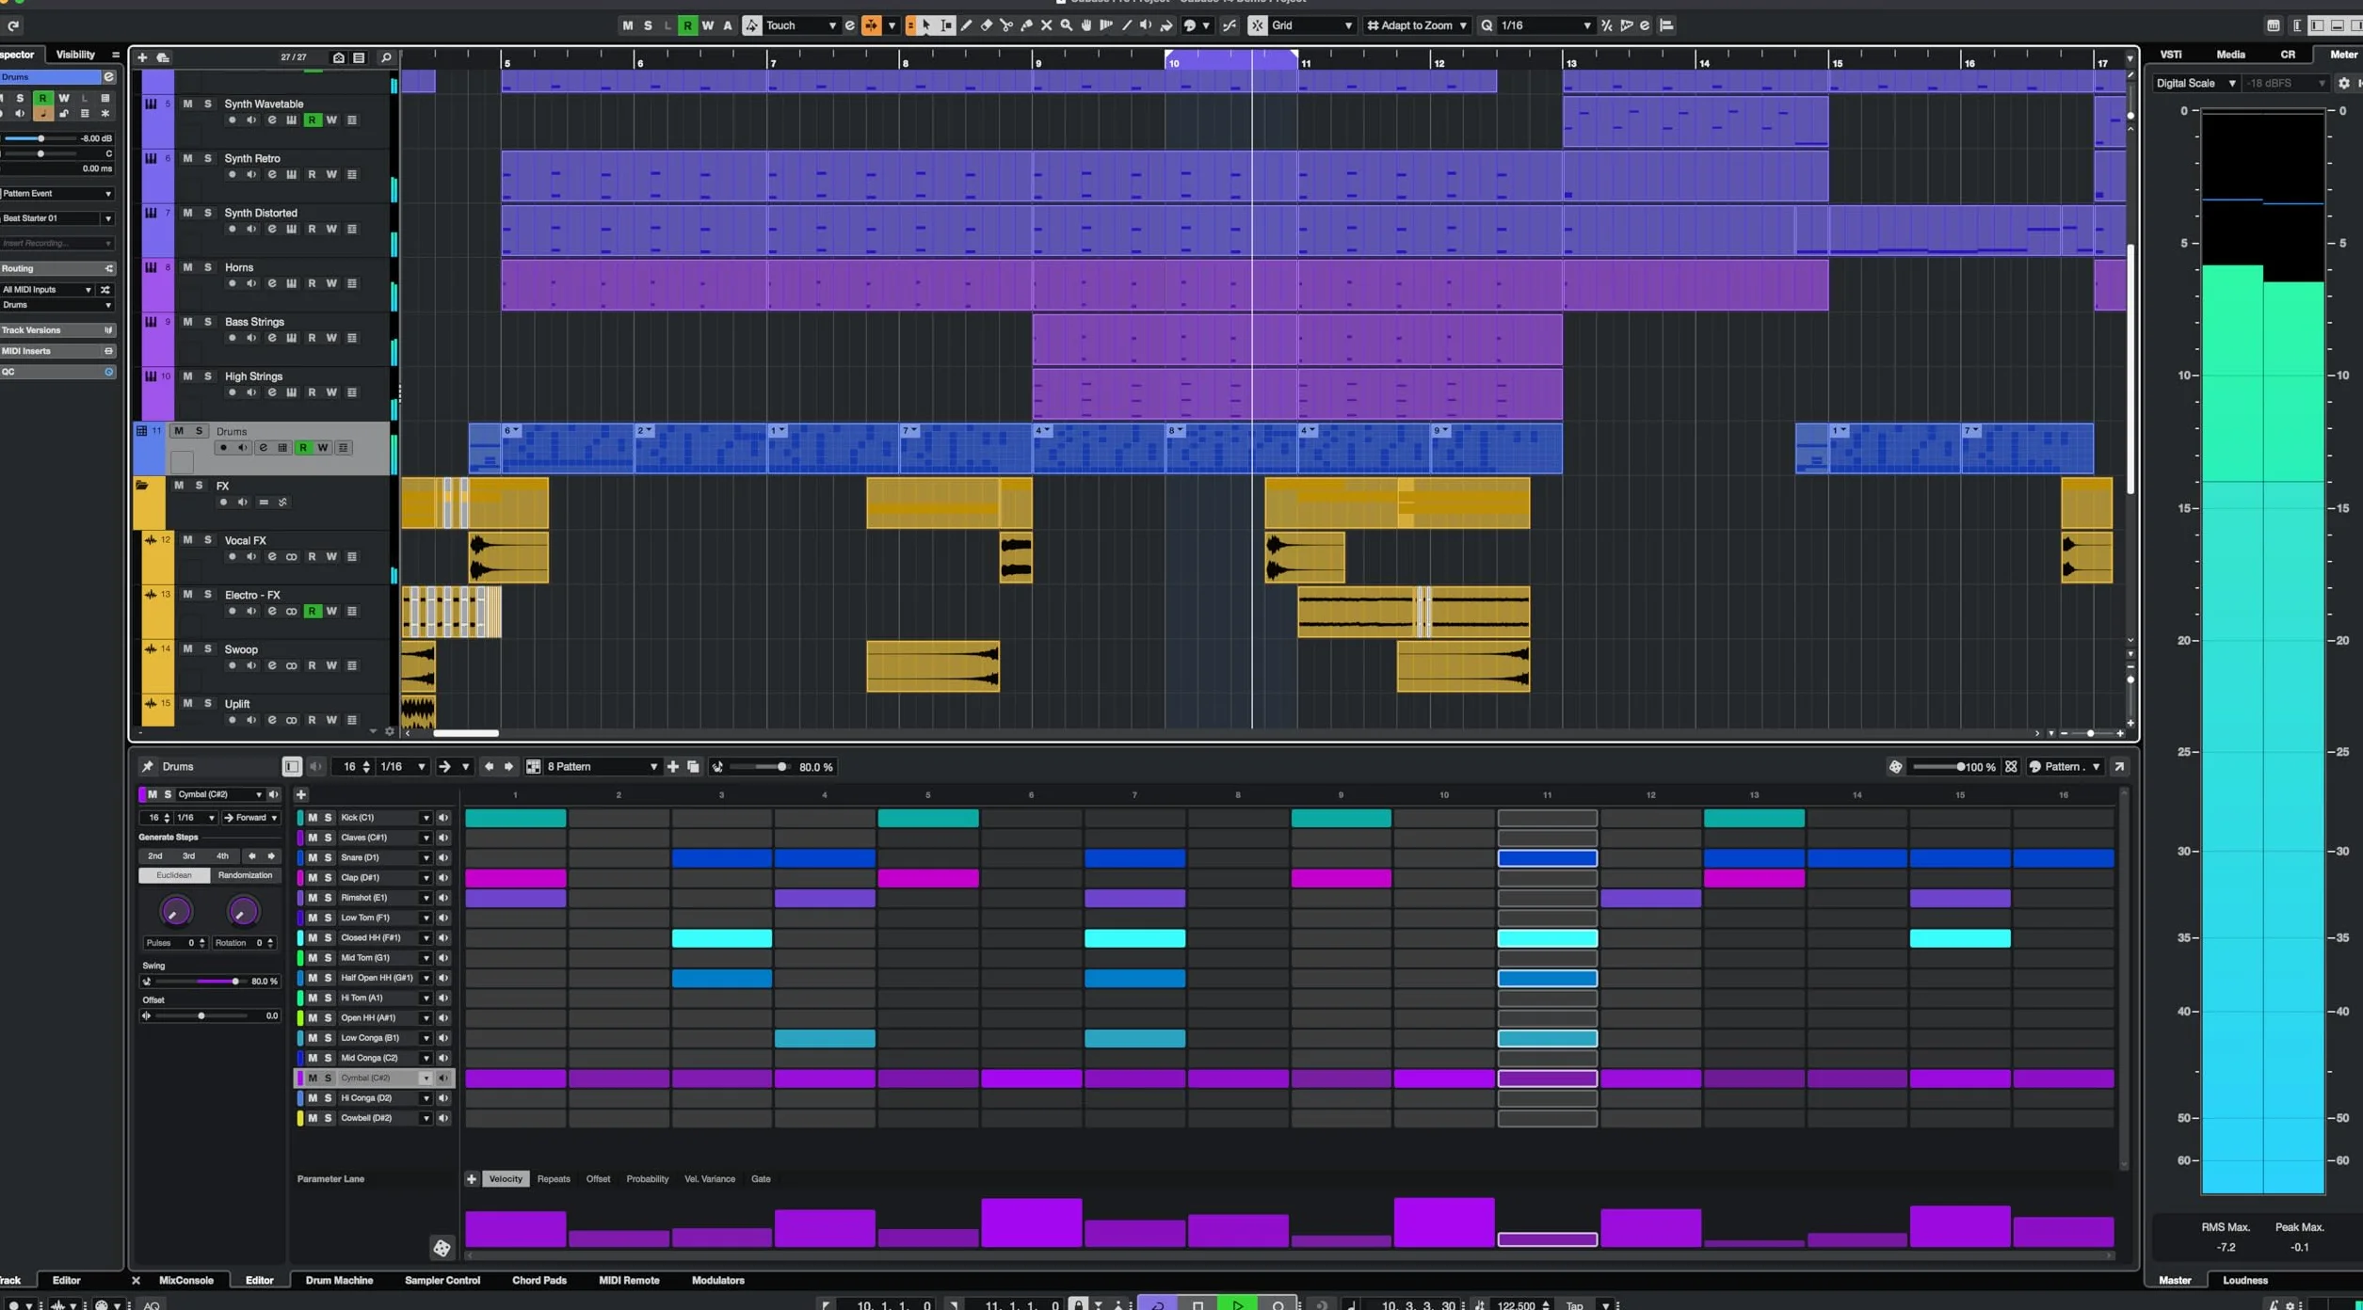2363x1310 pixels.
Task: Switch to the Loudness meter tab
Action: click(x=2245, y=1281)
